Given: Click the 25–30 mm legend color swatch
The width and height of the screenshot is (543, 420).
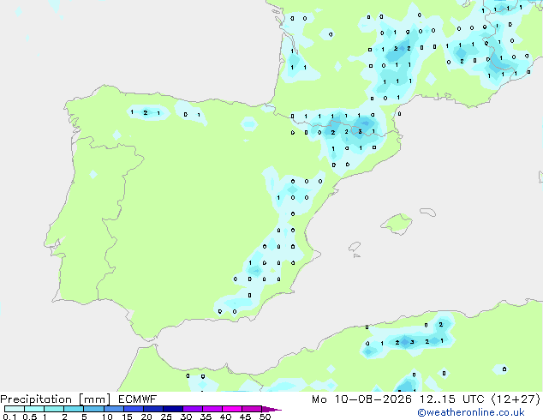Looking at the screenshot, I should [173, 409].
